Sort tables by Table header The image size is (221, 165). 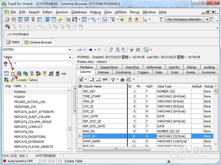[x=39, y=86]
